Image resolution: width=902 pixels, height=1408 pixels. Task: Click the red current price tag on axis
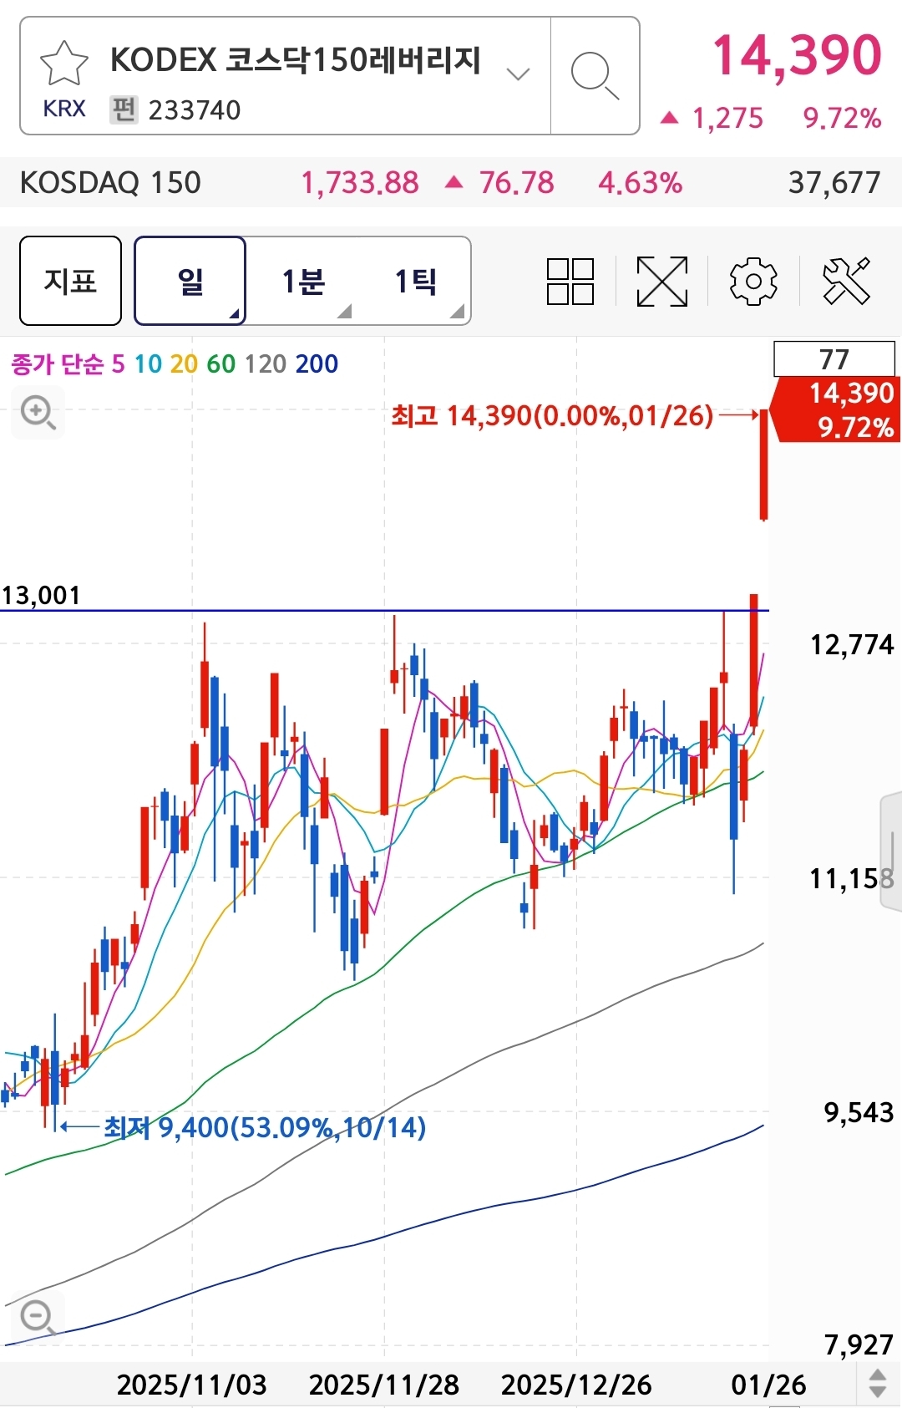tap(835, 410)
